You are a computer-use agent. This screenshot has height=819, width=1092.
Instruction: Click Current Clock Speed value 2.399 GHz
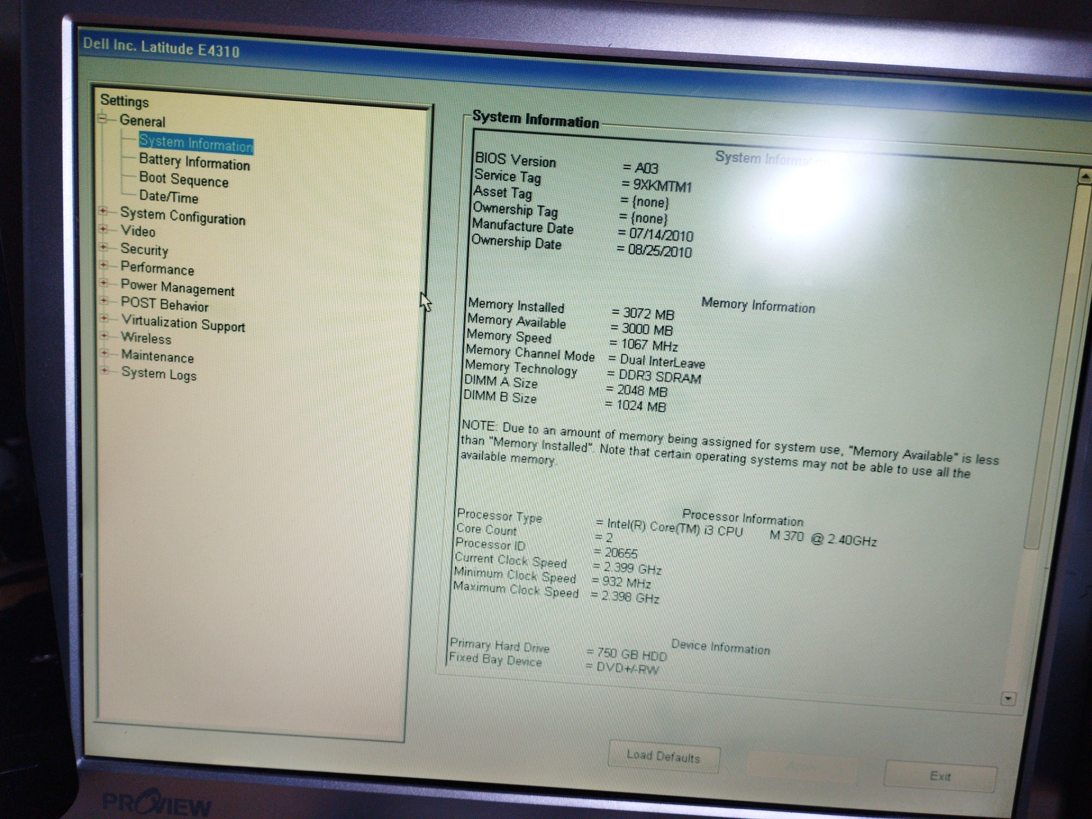[x=632, y=568]
